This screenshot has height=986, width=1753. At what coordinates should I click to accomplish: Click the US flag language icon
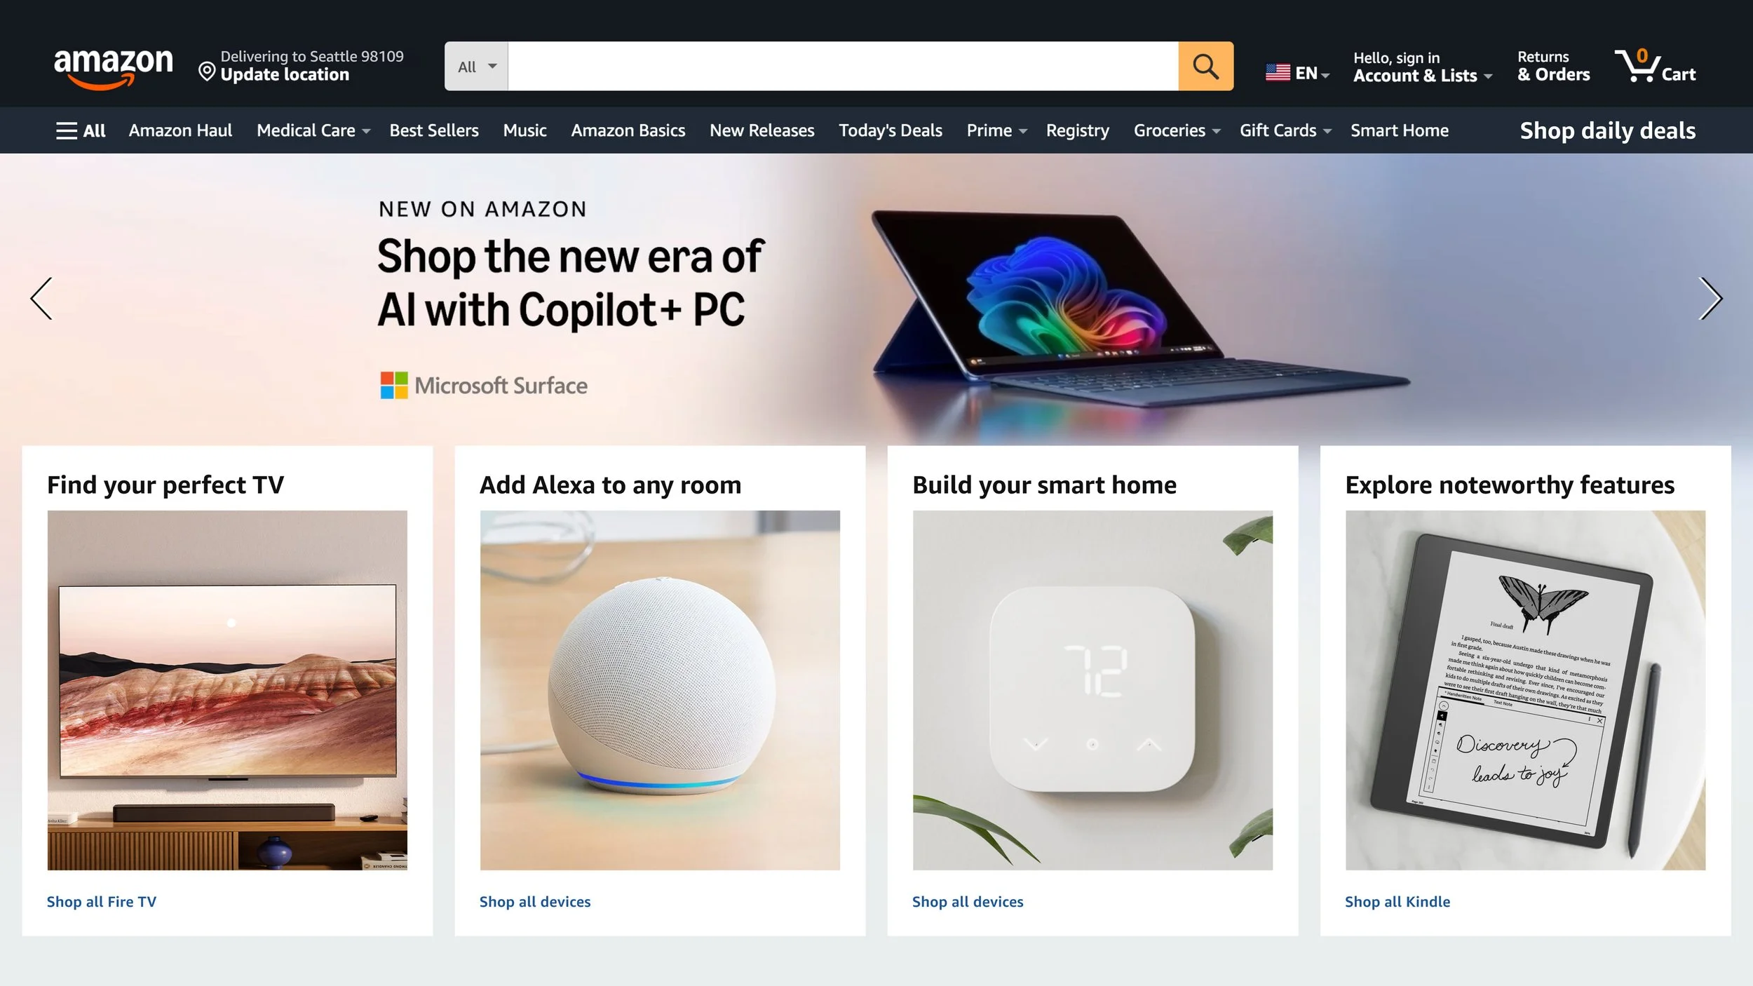pos(1278,72)
